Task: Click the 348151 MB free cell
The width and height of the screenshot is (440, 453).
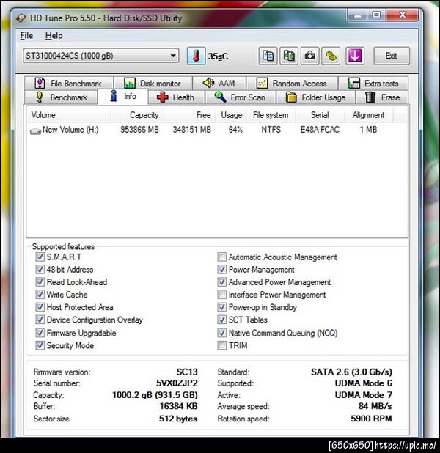Action: [192, 130]
